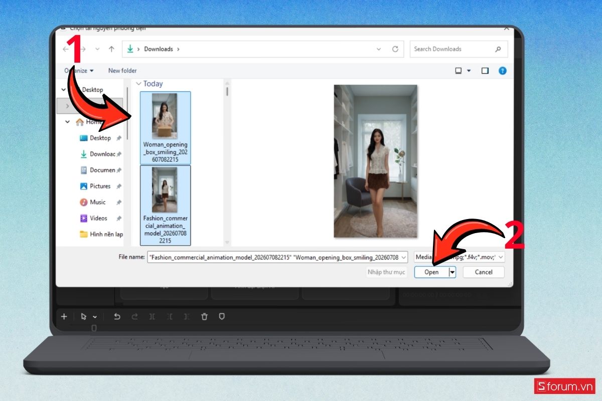Select the pointer tool in editor toolbar
Image resolution: width=602 pixels, height=401 pixels.
point(83,317)
